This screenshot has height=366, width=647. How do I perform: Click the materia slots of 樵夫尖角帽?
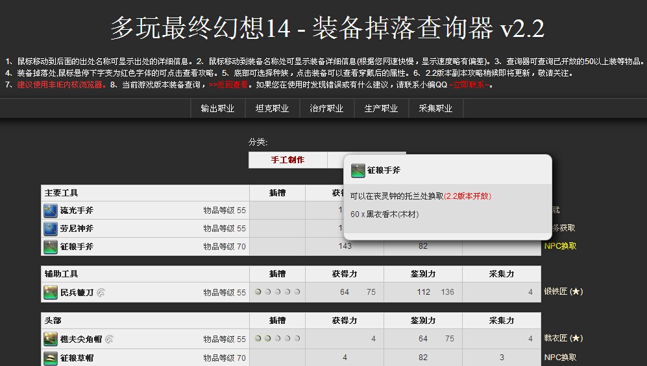click(277, 338)
